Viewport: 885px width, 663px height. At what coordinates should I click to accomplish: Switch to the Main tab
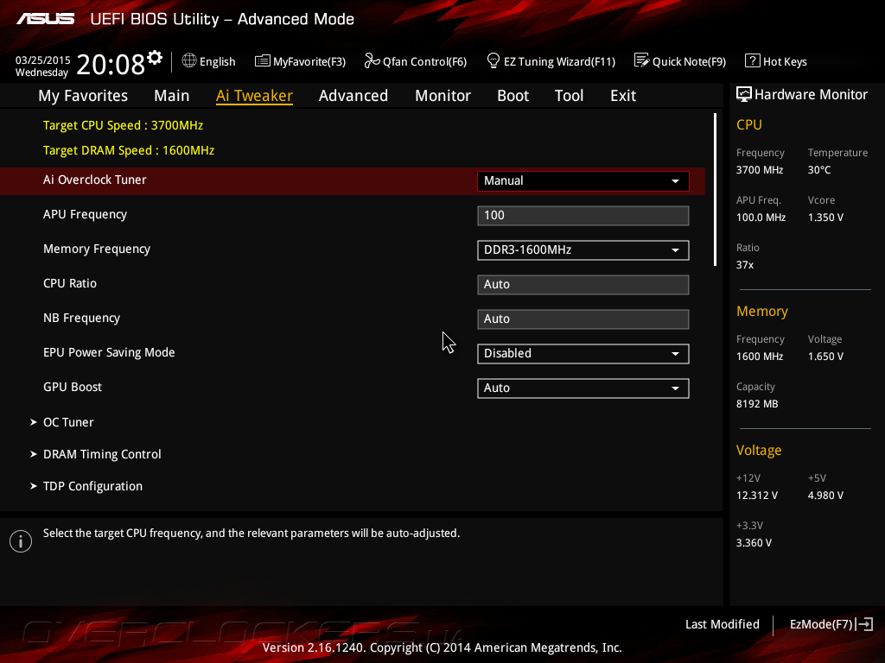tap(172, 96)
